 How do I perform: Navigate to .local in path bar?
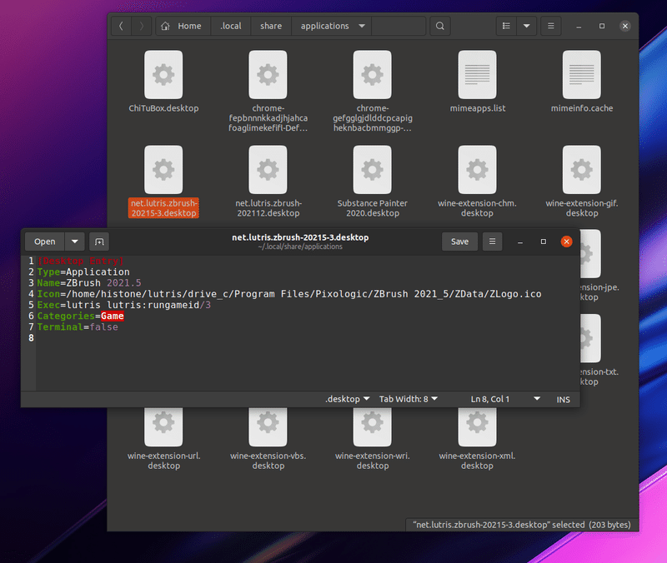(231, 26)
